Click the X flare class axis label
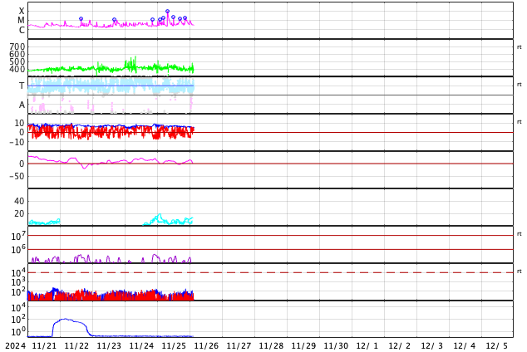527x352 pixels. point(22,11)
